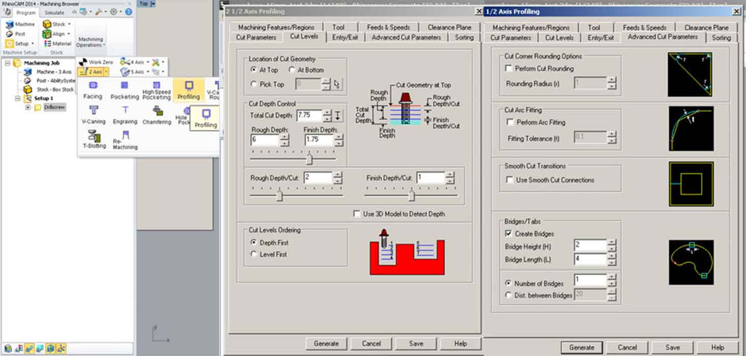Expand the Drillscrew tree node

28,108
